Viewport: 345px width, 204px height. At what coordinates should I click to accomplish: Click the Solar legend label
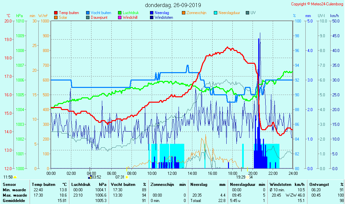coord(63,17)
